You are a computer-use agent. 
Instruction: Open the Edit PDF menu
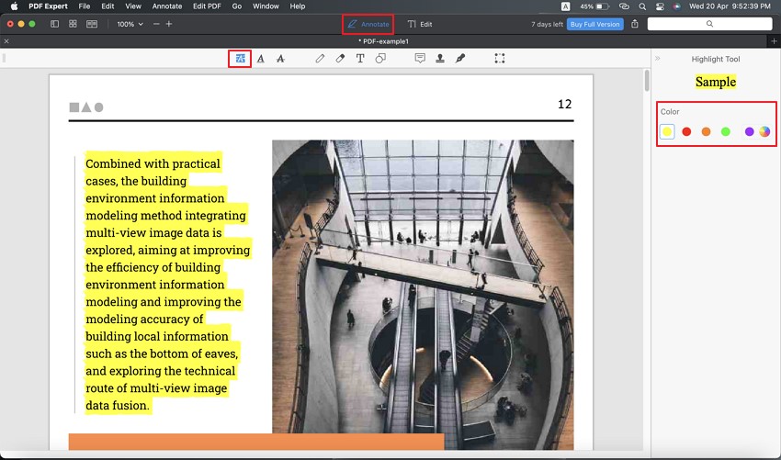tap(206, 6)
